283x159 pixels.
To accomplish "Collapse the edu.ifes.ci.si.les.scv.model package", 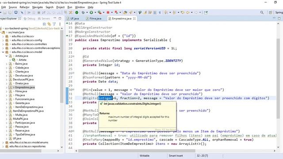I will click(3, 52).
